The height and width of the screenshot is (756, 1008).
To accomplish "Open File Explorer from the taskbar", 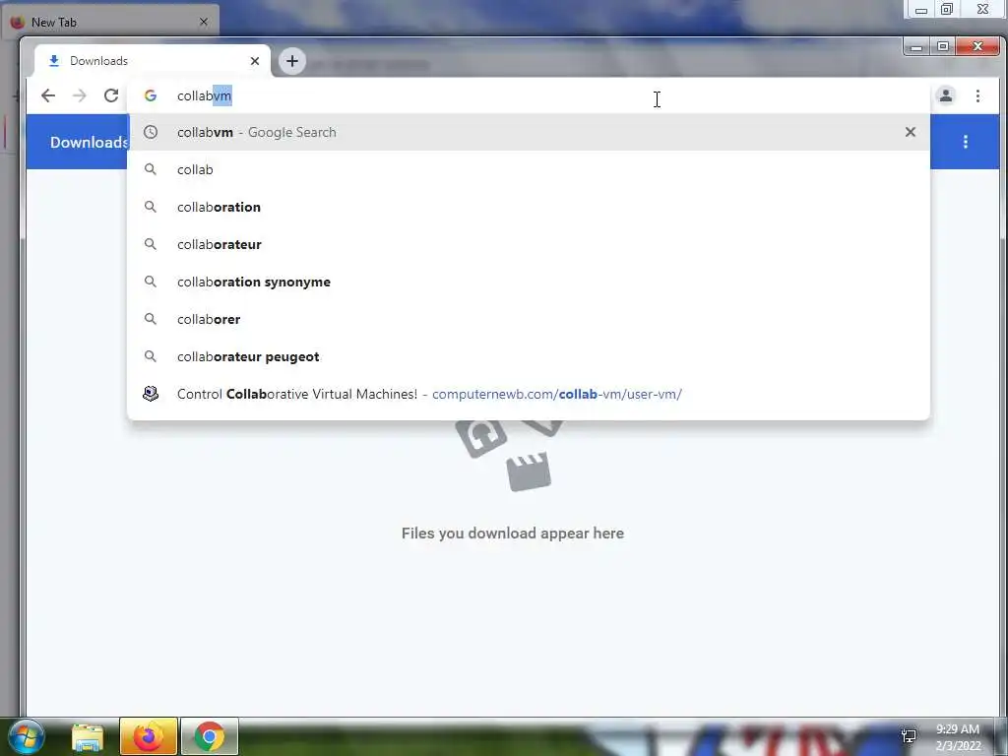I will click(88, 736).
